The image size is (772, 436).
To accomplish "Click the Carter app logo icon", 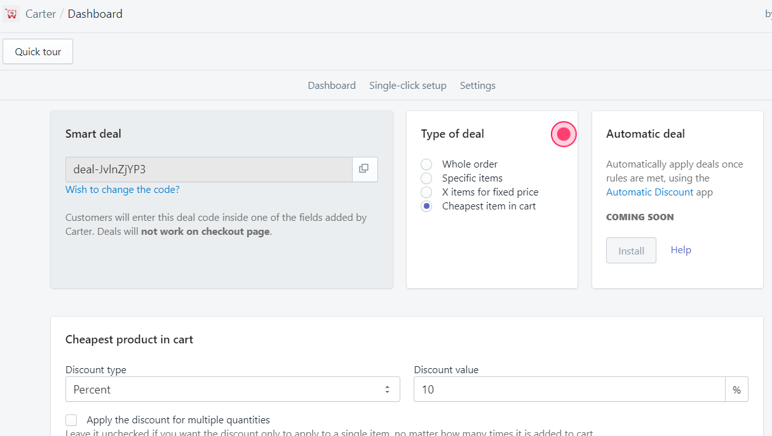I will pos(11,13).
